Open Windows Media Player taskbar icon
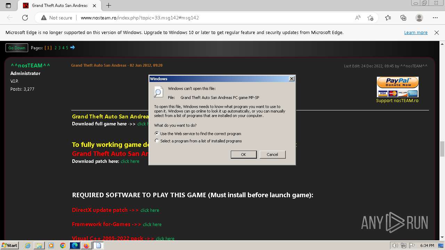This screenshot has height=250, width=445. tap(51, 245)
